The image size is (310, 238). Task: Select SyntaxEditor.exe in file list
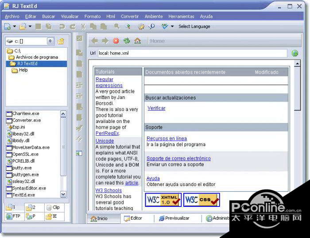pyautogui.click(x=26, y=188)
